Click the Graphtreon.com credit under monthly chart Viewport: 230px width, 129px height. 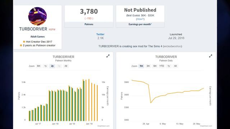point(103,126)
